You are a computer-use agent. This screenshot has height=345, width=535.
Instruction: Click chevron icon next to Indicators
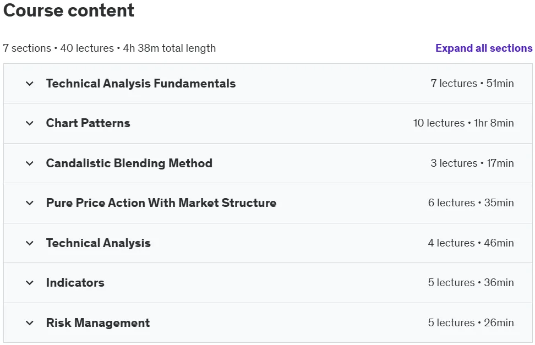coord(30,283)
